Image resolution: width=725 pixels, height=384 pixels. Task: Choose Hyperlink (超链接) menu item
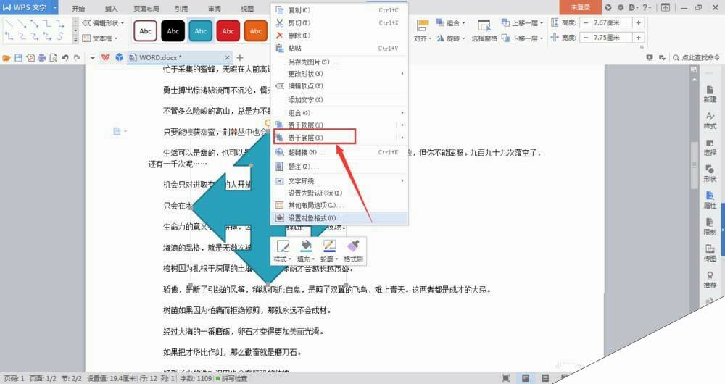pos(339,152)
